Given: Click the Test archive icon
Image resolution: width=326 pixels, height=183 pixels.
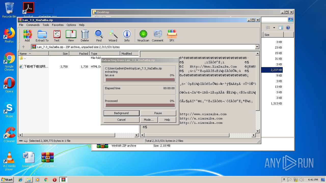Looking at the screenshot, I should click(57, 36).
